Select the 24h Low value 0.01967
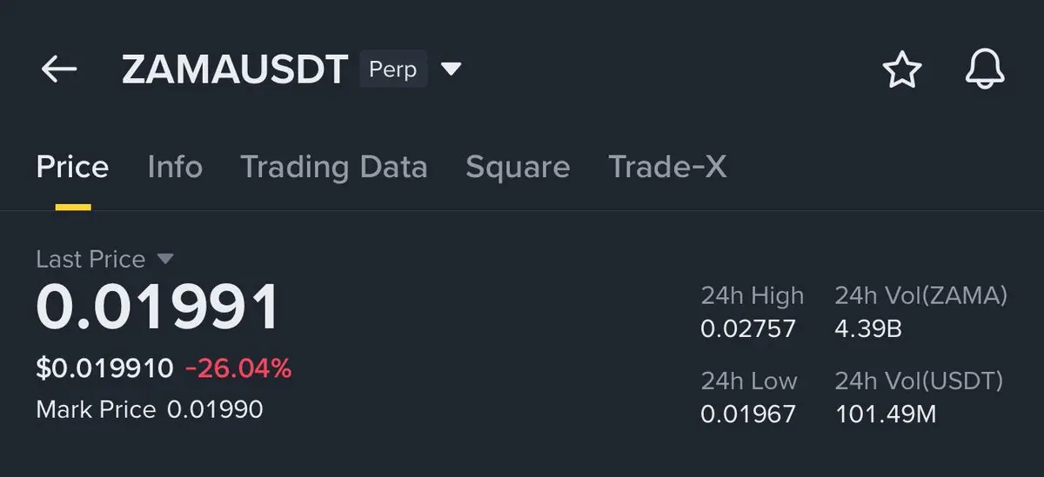This screenshot has height=477, width=1044. coord(748,414)
